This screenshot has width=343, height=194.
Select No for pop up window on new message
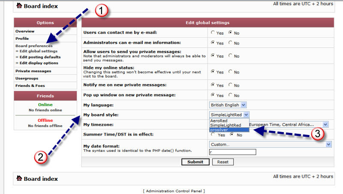tap(231, 95)
